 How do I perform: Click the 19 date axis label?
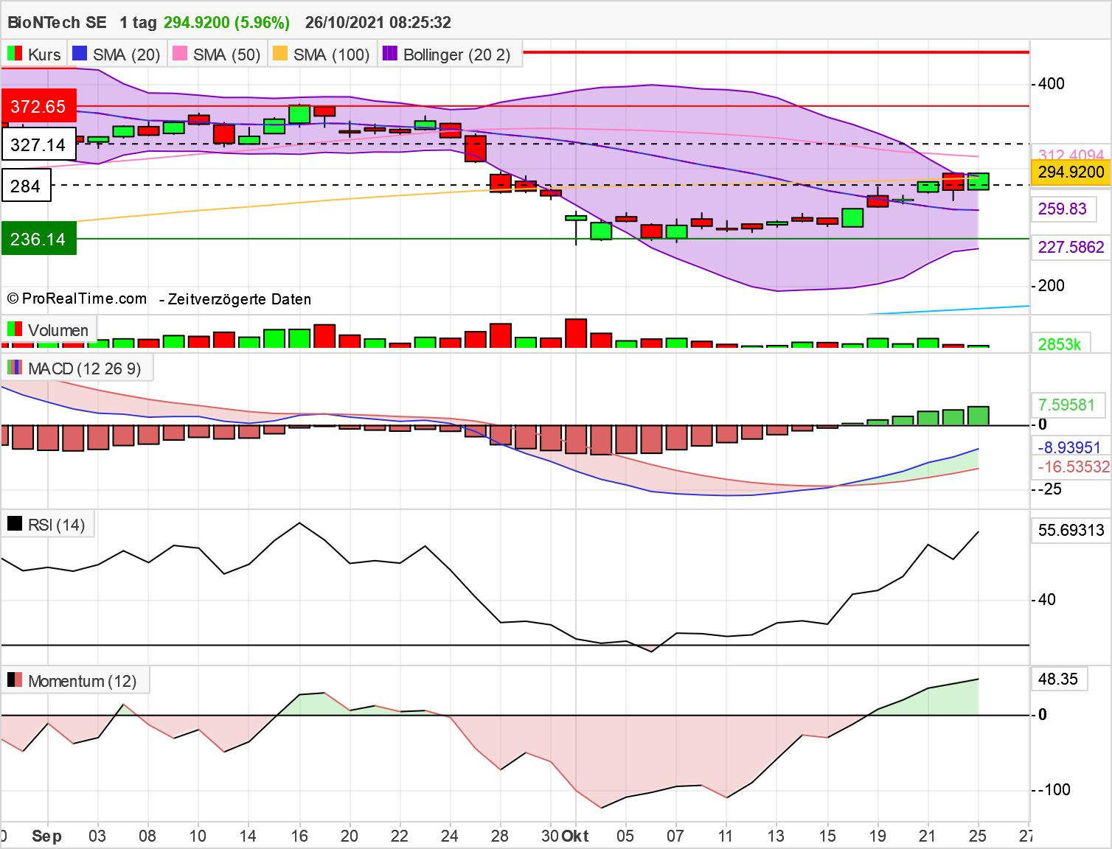(878, 836)
